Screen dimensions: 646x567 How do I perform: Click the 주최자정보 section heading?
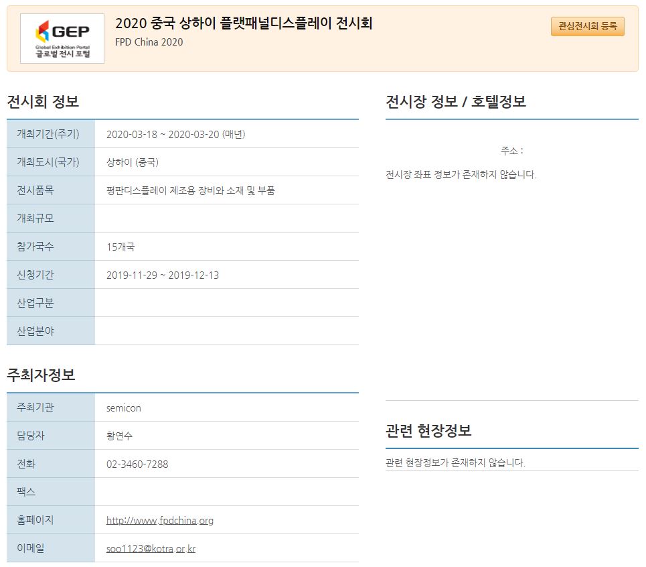42,375
